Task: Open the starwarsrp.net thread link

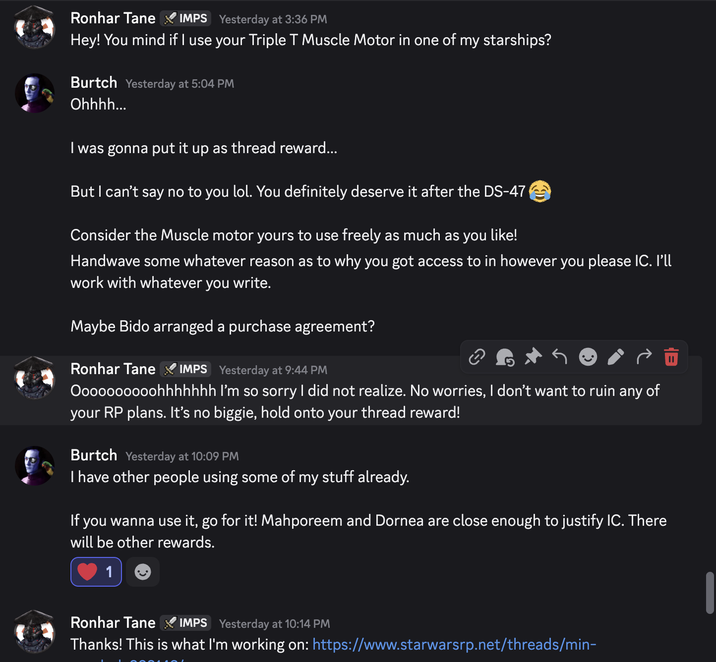Action: point(454,644)
